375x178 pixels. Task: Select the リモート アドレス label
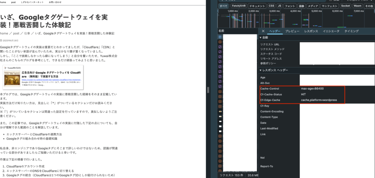click(271, 59)
